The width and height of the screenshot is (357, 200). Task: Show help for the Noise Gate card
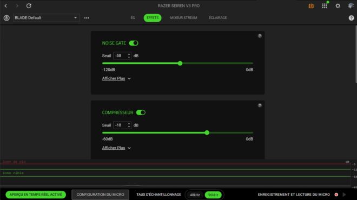[260, 36]
